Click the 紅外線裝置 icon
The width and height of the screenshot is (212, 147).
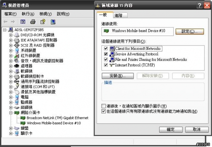(x=17, y=56)
